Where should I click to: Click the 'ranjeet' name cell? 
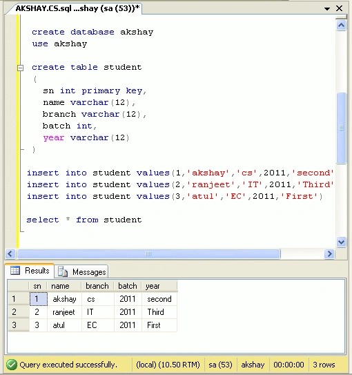[x=64, y=312]
